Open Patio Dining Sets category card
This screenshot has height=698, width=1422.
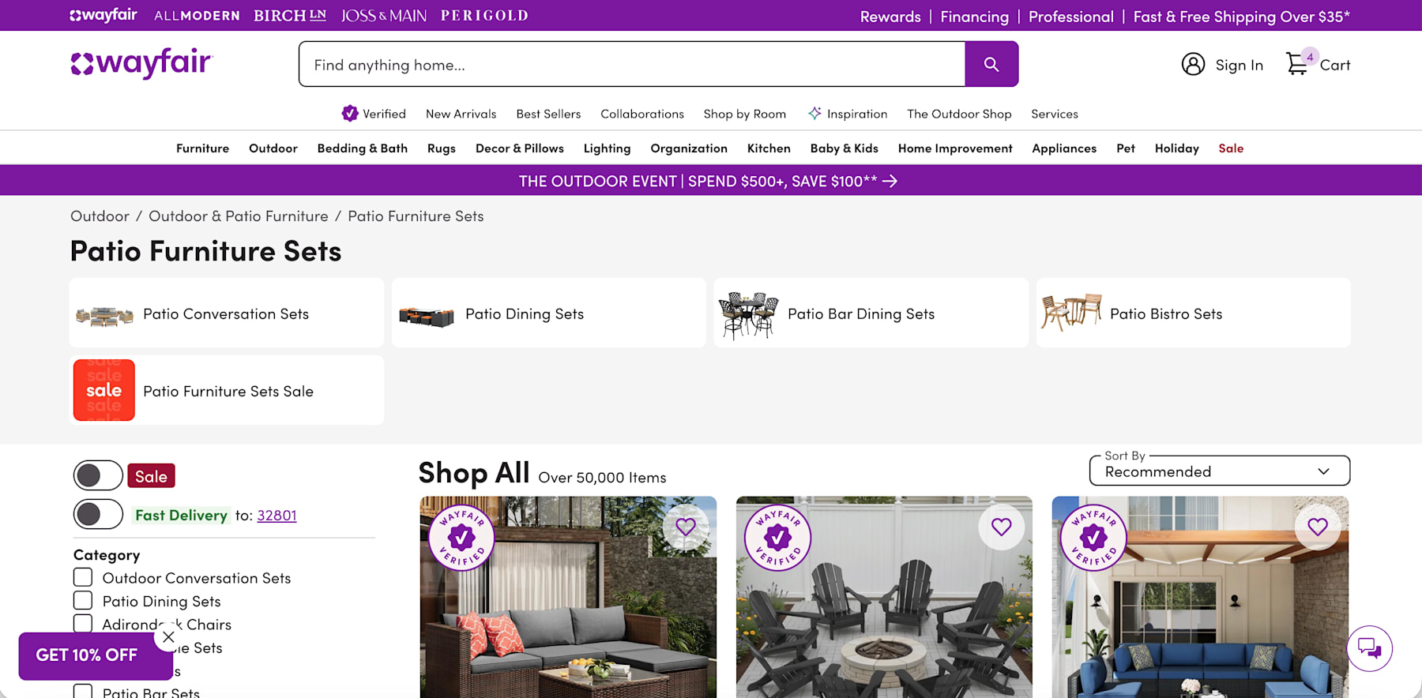tap(548, 313)
